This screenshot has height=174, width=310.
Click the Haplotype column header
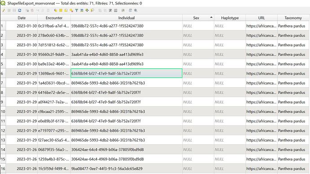(230, 18)
